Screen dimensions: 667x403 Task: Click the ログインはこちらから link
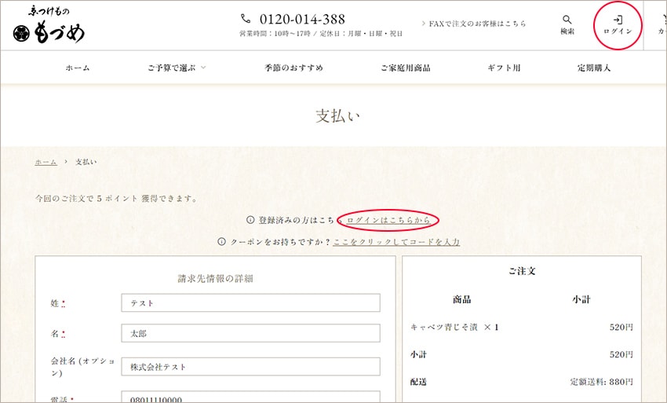388,220
